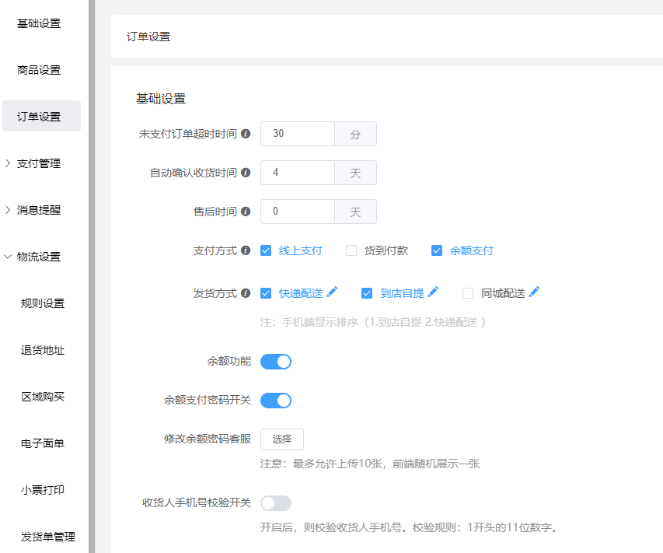Click the sidebar vertical scrollbar
This screenshot has height=553, width=663.
(92, 276)
